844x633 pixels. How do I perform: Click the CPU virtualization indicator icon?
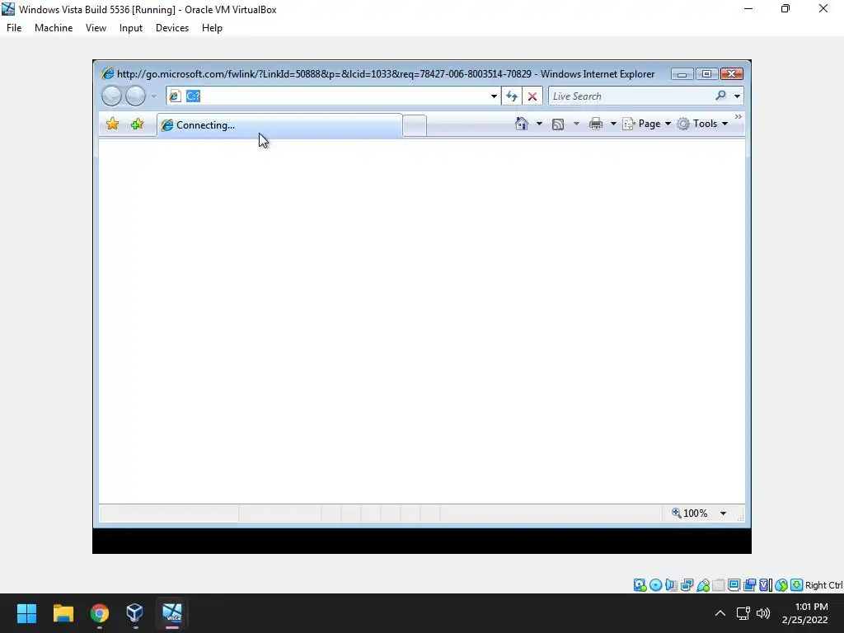(x=766, y=585)
